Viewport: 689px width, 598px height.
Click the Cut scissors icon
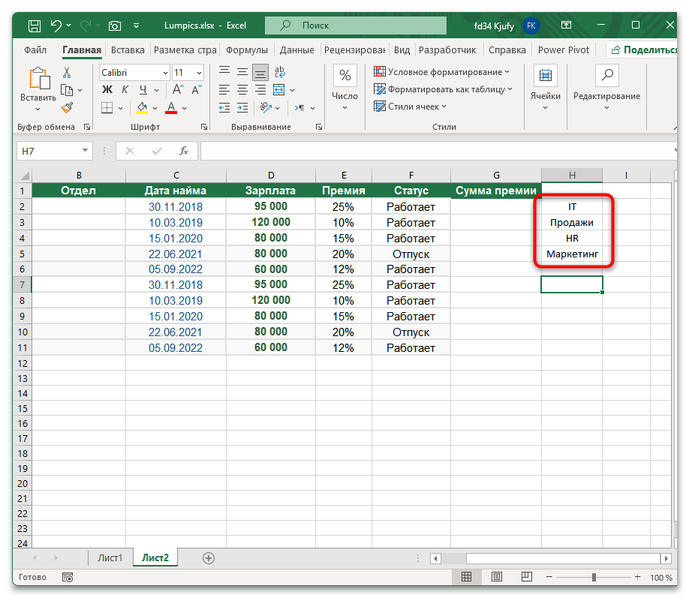coord(67,73)
